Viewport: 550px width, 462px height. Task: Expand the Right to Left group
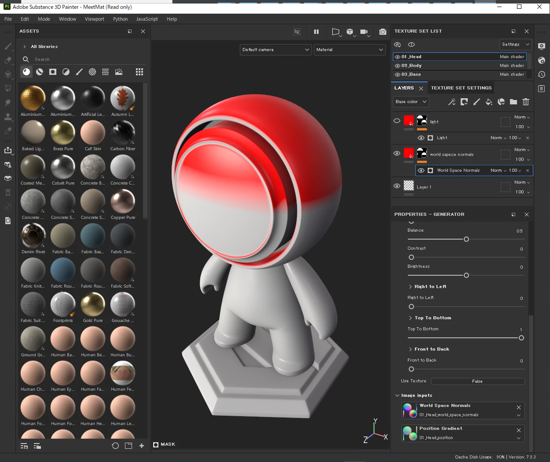pyautogui.click(x=411, y=287)
